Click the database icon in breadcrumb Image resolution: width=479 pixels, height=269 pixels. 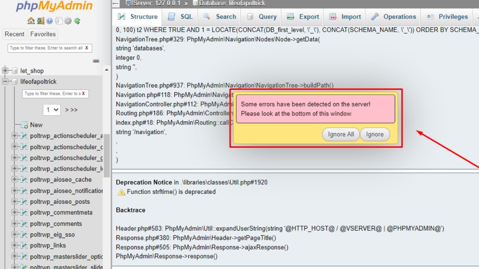(195, 3)
